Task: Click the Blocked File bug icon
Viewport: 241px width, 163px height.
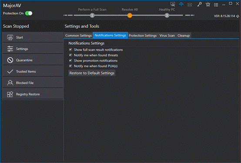Action: (10, 83)
